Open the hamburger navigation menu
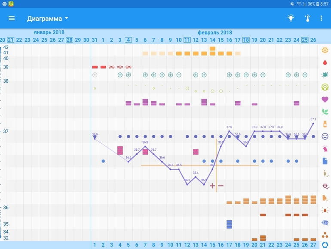This screenshot has width=331, height=249. point(12,18)
